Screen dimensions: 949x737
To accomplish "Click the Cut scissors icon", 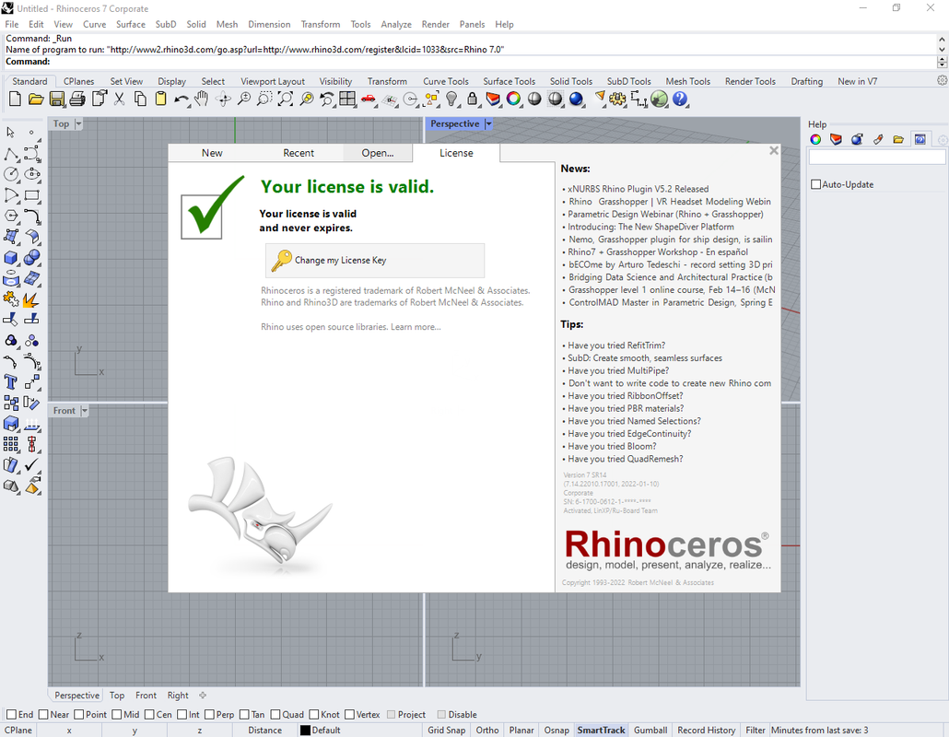I will tap(119, 99).
